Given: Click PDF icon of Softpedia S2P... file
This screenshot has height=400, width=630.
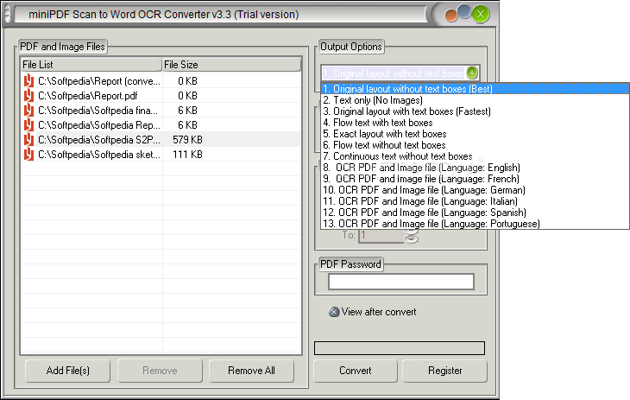Looking at the screenshot, I should [x=28, y=140].
